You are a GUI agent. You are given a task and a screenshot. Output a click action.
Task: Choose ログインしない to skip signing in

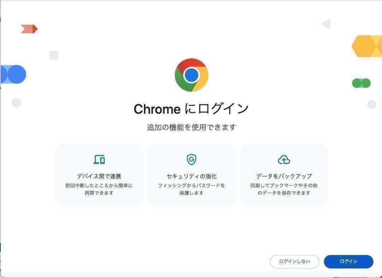point(294,261)
